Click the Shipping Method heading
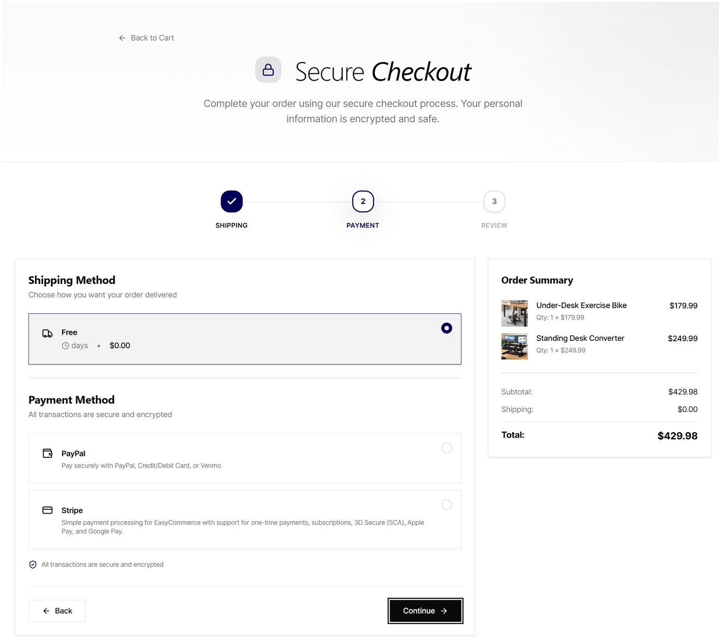719x639 pixels. point(72,280)
